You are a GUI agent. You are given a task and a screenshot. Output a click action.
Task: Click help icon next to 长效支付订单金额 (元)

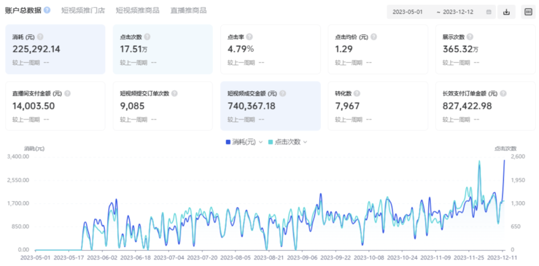(503, 94)
